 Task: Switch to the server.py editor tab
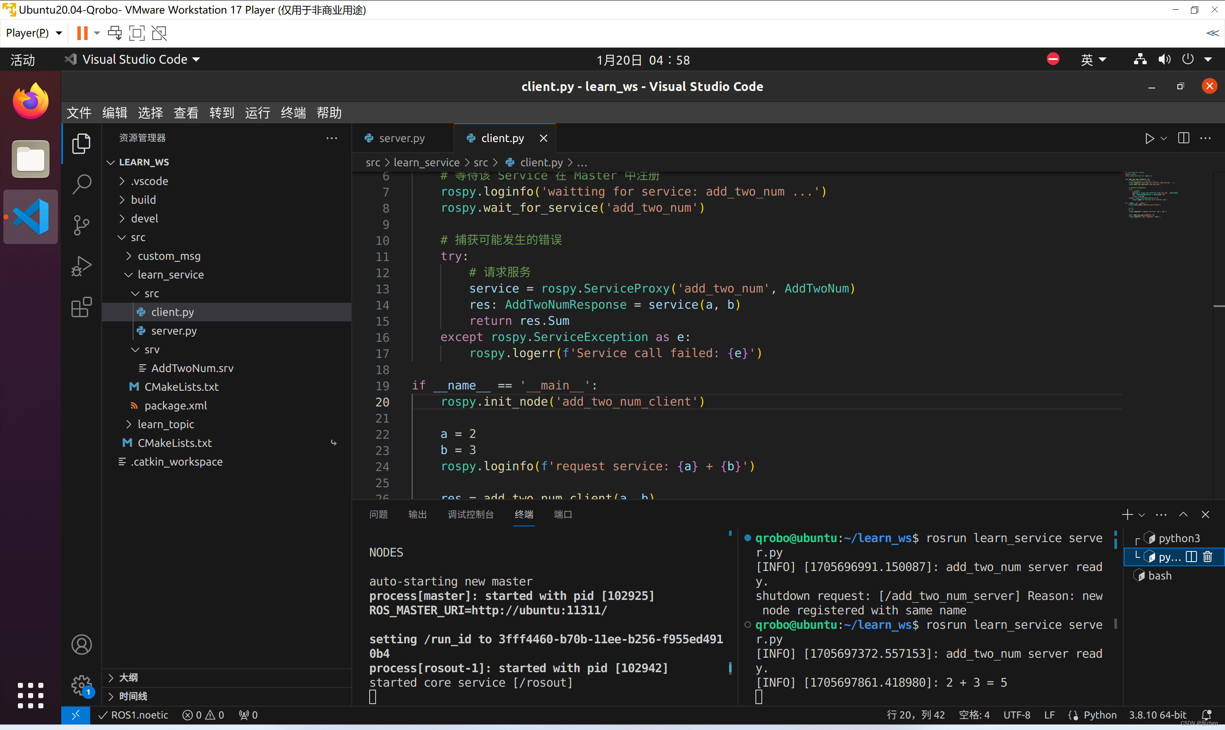[x=402, y=138]
